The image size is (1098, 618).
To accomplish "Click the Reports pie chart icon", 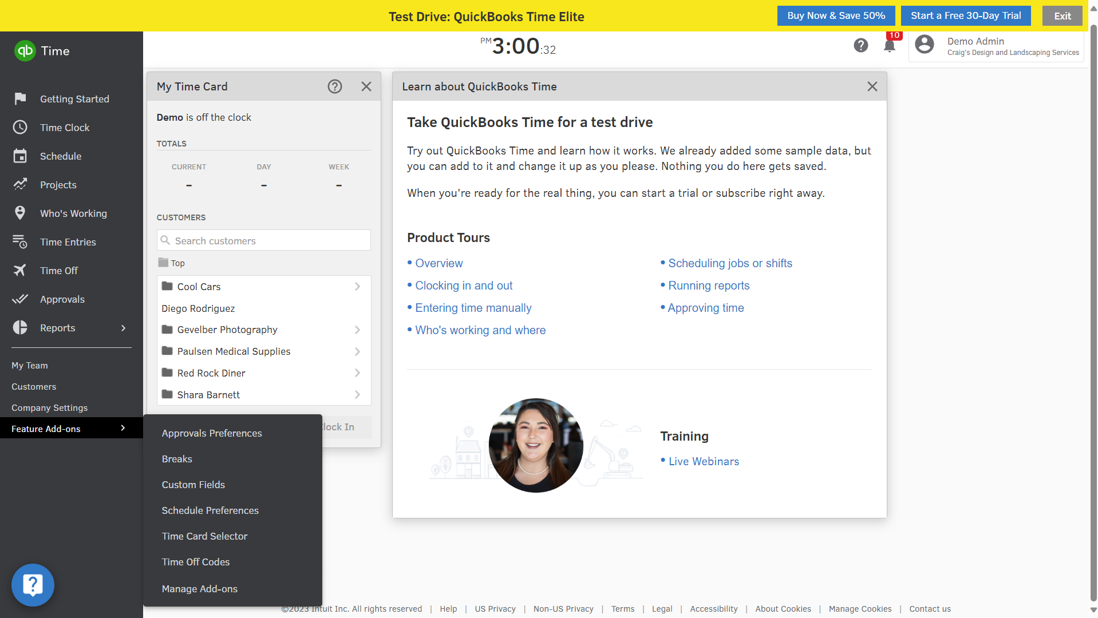I will pos(20,327).
